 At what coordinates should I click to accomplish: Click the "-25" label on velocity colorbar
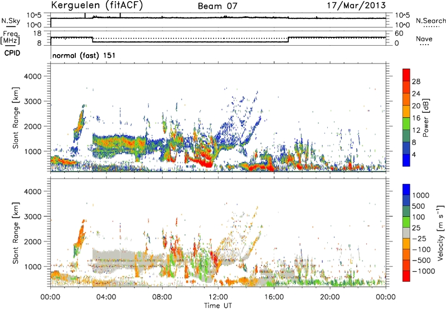pos(419,238)
